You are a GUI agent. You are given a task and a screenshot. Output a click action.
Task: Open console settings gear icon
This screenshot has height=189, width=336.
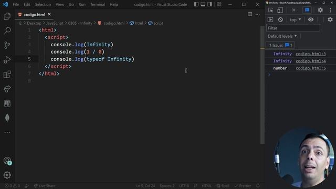coord(330,19)
